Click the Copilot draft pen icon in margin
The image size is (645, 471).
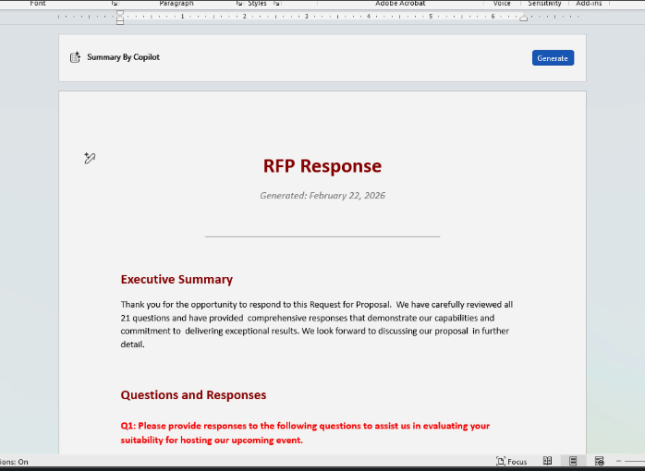(90, 158)
